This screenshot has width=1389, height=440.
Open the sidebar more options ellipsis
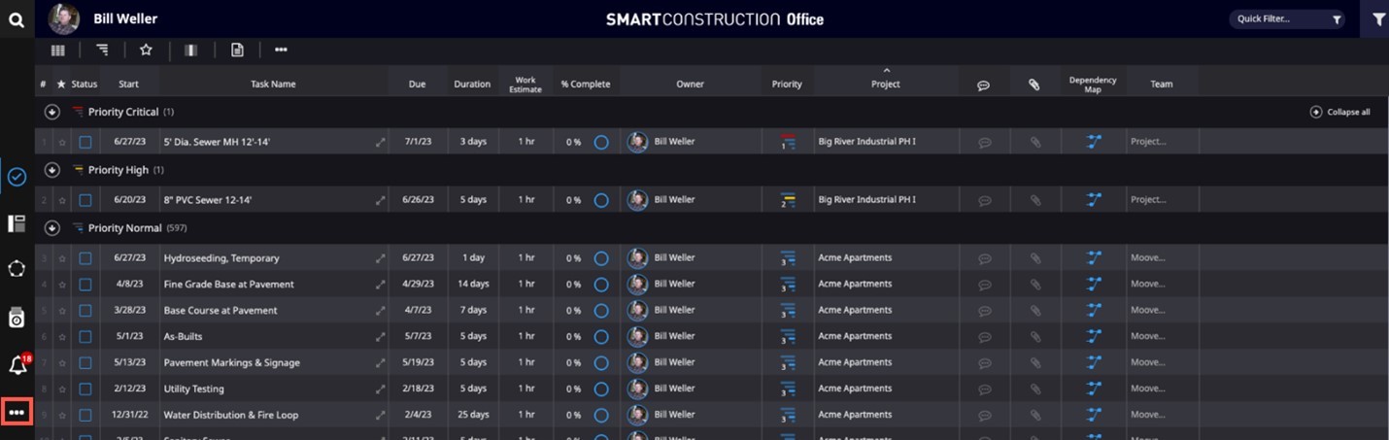tap(17, 413)
